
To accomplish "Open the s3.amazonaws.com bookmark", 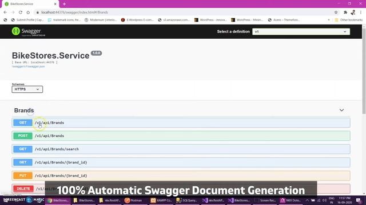I will (174, 20).
